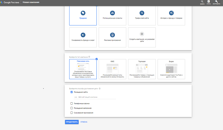This screenshot has width=223, height=130.
Task: Click the blue checkmark on Поисковая сеть card
Action: pyautogui.click(x=97, y=59)
